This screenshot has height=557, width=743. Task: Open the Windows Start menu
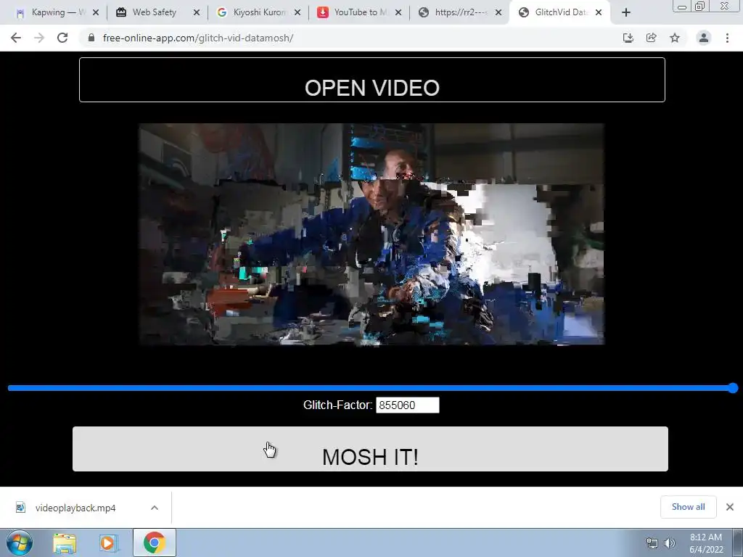[20, 542]
